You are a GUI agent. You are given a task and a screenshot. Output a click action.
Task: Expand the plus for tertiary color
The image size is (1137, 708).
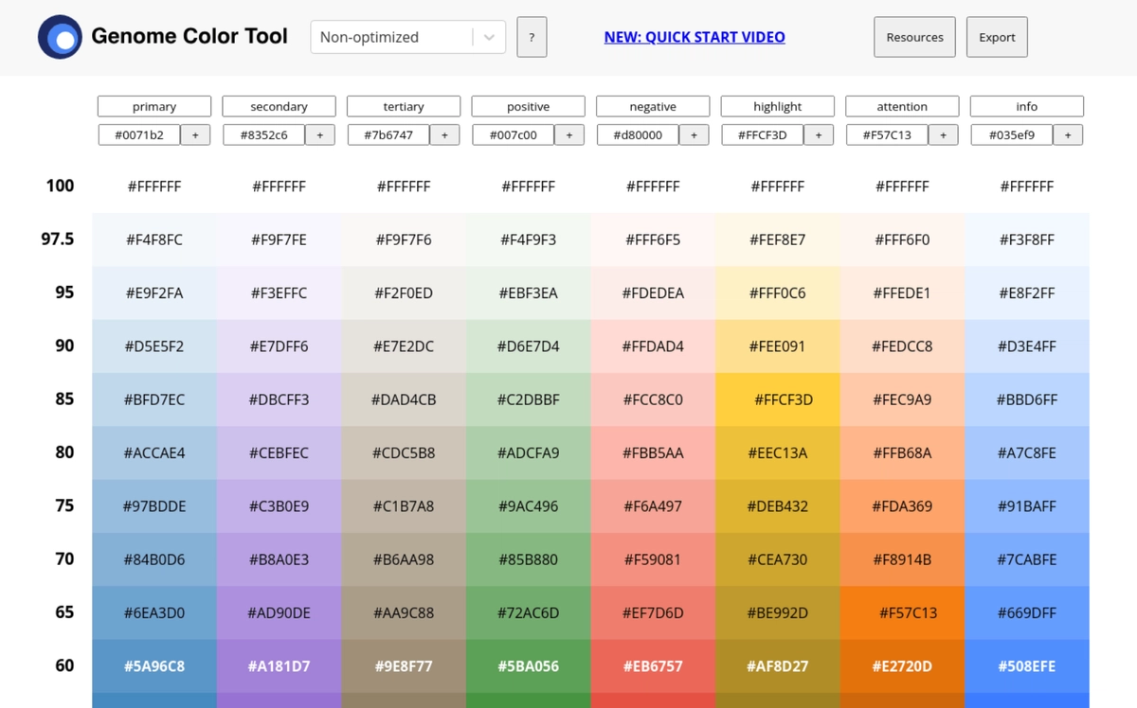coord(445,134)
